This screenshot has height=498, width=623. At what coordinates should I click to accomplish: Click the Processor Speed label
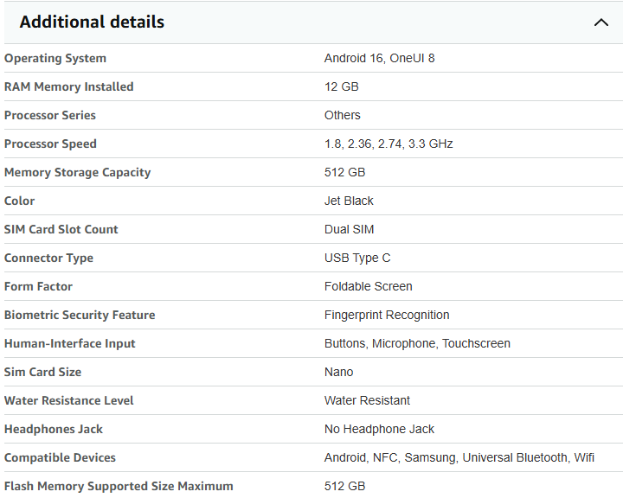pos(50,144)
